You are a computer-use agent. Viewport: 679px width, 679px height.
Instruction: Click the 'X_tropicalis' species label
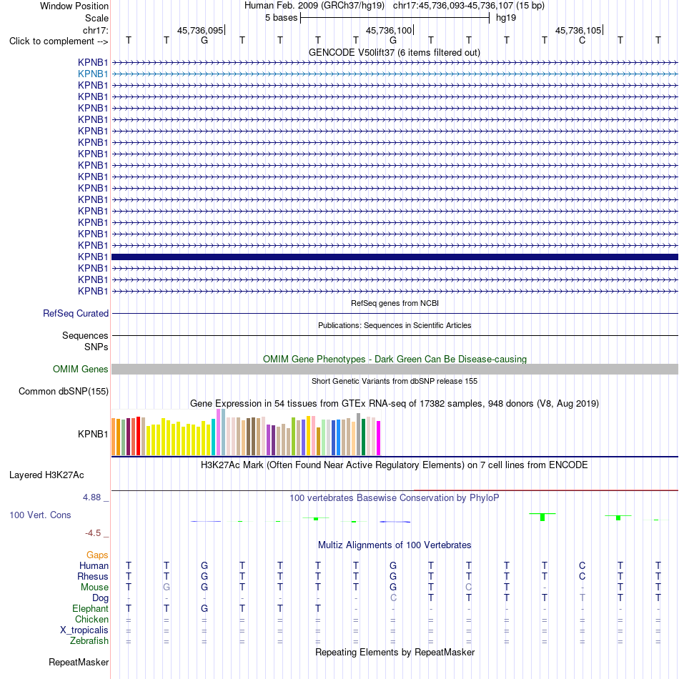[x=84, y=630]
